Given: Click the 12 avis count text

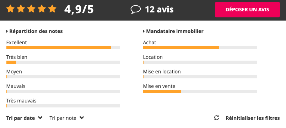Looking at the screenshot, I should tap(159, 10).
